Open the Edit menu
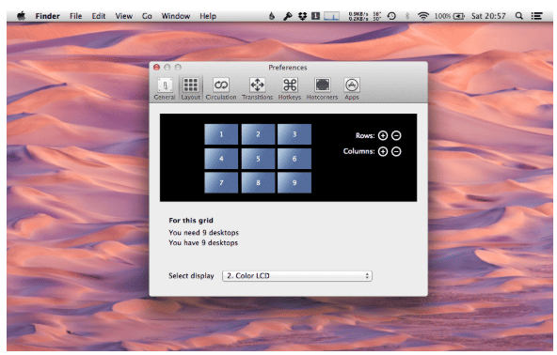The image size is (557, 355). coord(99,16)
